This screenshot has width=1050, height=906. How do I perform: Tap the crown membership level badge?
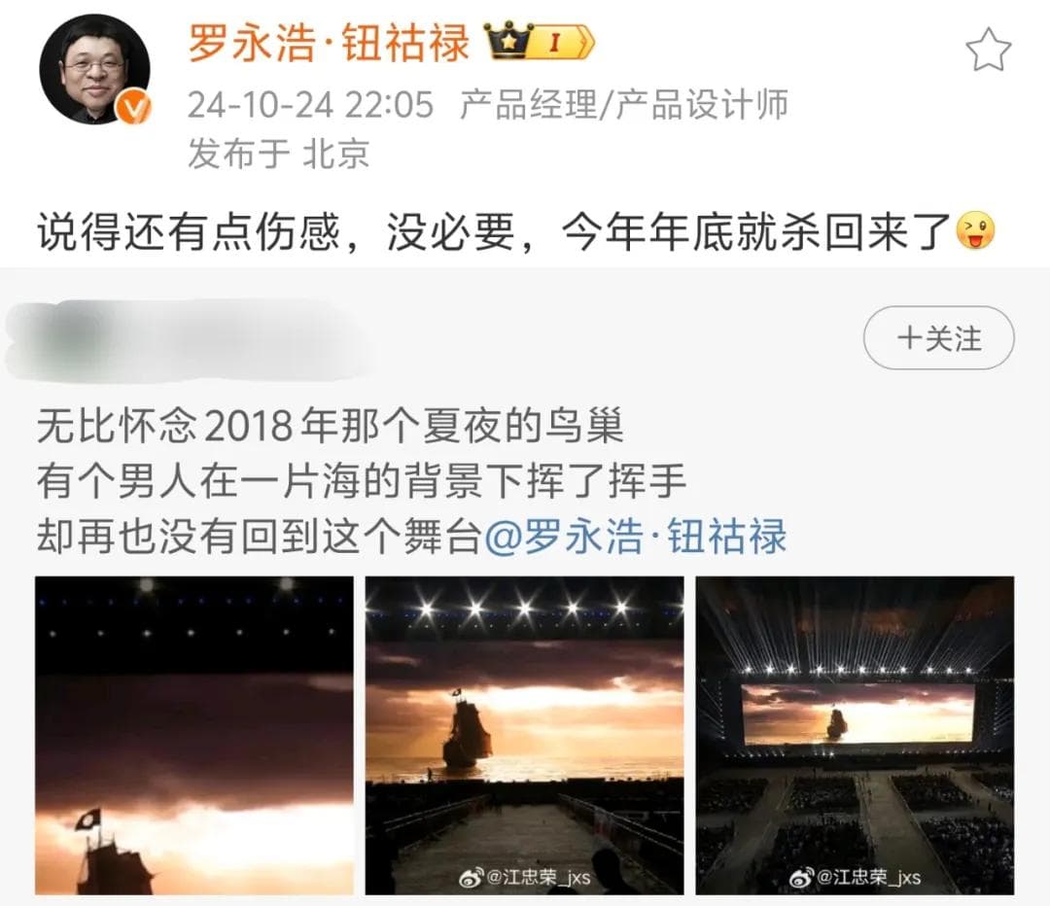pyautogui.click(x=539, y=42)
